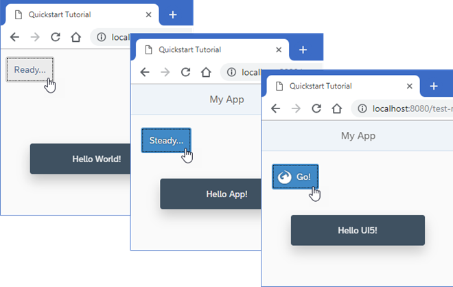Viewport: 453px width, 287px height.
Task: Click the home icon in the Hello App! window
Action: [206, 72]
